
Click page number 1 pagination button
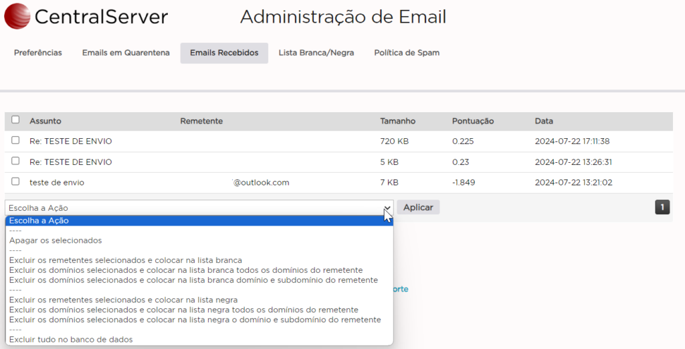(662, 208)
